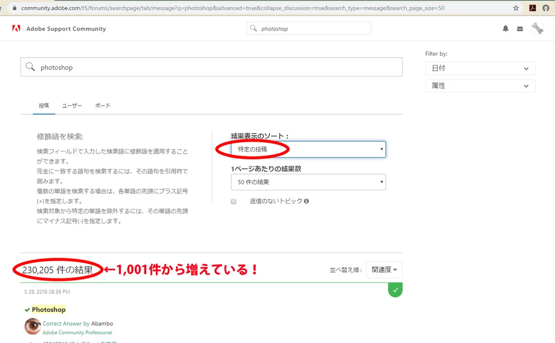The width and height of the screenshot is (555, 343).
Task: Click the browser address bar URL
Action: pyautogui.click(x=232, y=8)
